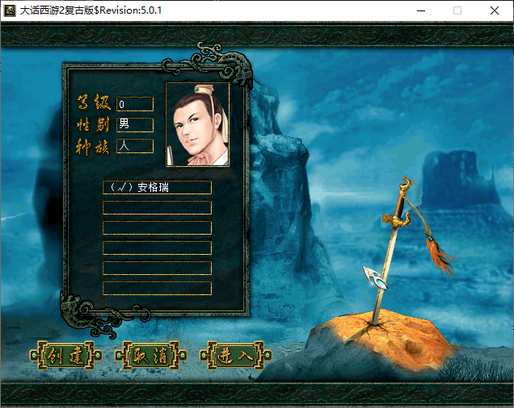Screen dimensions: 514x408
Task: Click the 等级 level label
Action: (x=92, y=104)
